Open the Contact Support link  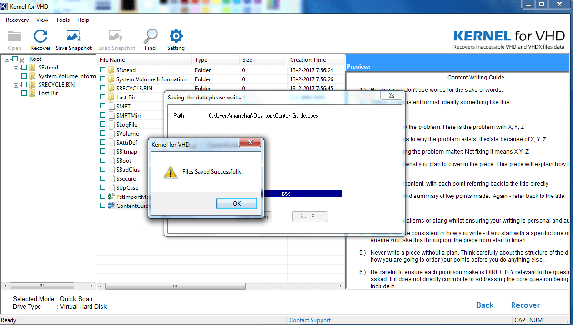tap(310, 320)
